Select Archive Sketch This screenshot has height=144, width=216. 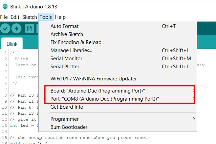[x=67, y=34]
